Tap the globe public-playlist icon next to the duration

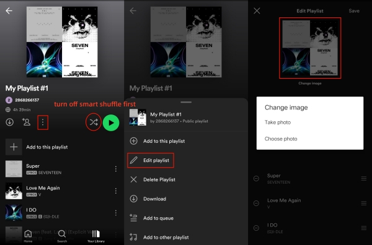click(8, 110)
